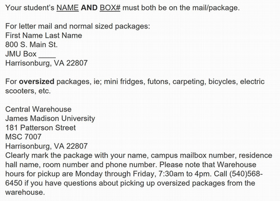This screenshot has width=280, height=201.
Task: Click the blank after JMU Box
Action: point(49,53)
